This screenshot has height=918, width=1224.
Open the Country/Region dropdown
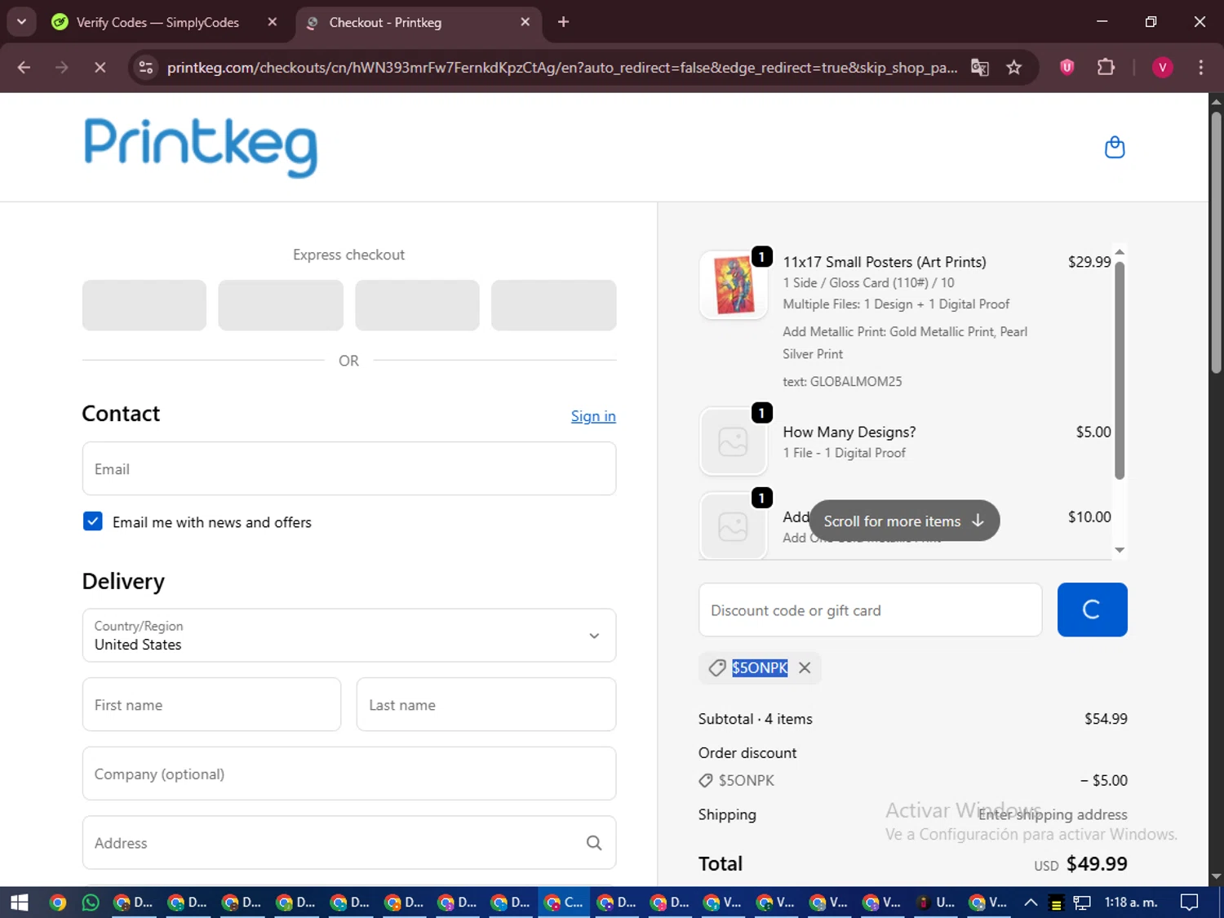point(349,635)
